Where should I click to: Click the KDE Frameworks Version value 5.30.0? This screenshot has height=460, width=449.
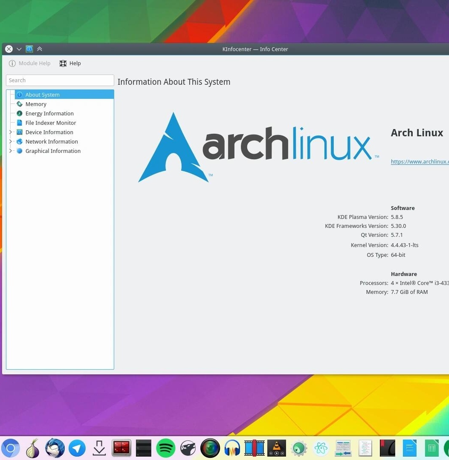398,226
